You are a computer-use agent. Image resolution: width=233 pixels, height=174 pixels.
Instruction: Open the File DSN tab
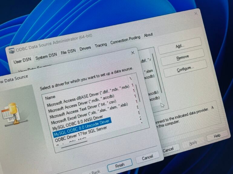[x=68, y=51]
